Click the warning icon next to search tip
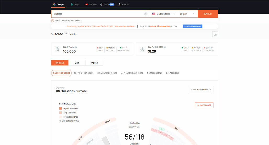Screen dimensions: 269x145 (53, 21)
